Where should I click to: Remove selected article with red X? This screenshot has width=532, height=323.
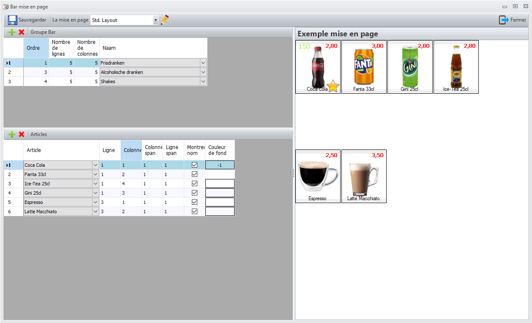coord(22,134)
